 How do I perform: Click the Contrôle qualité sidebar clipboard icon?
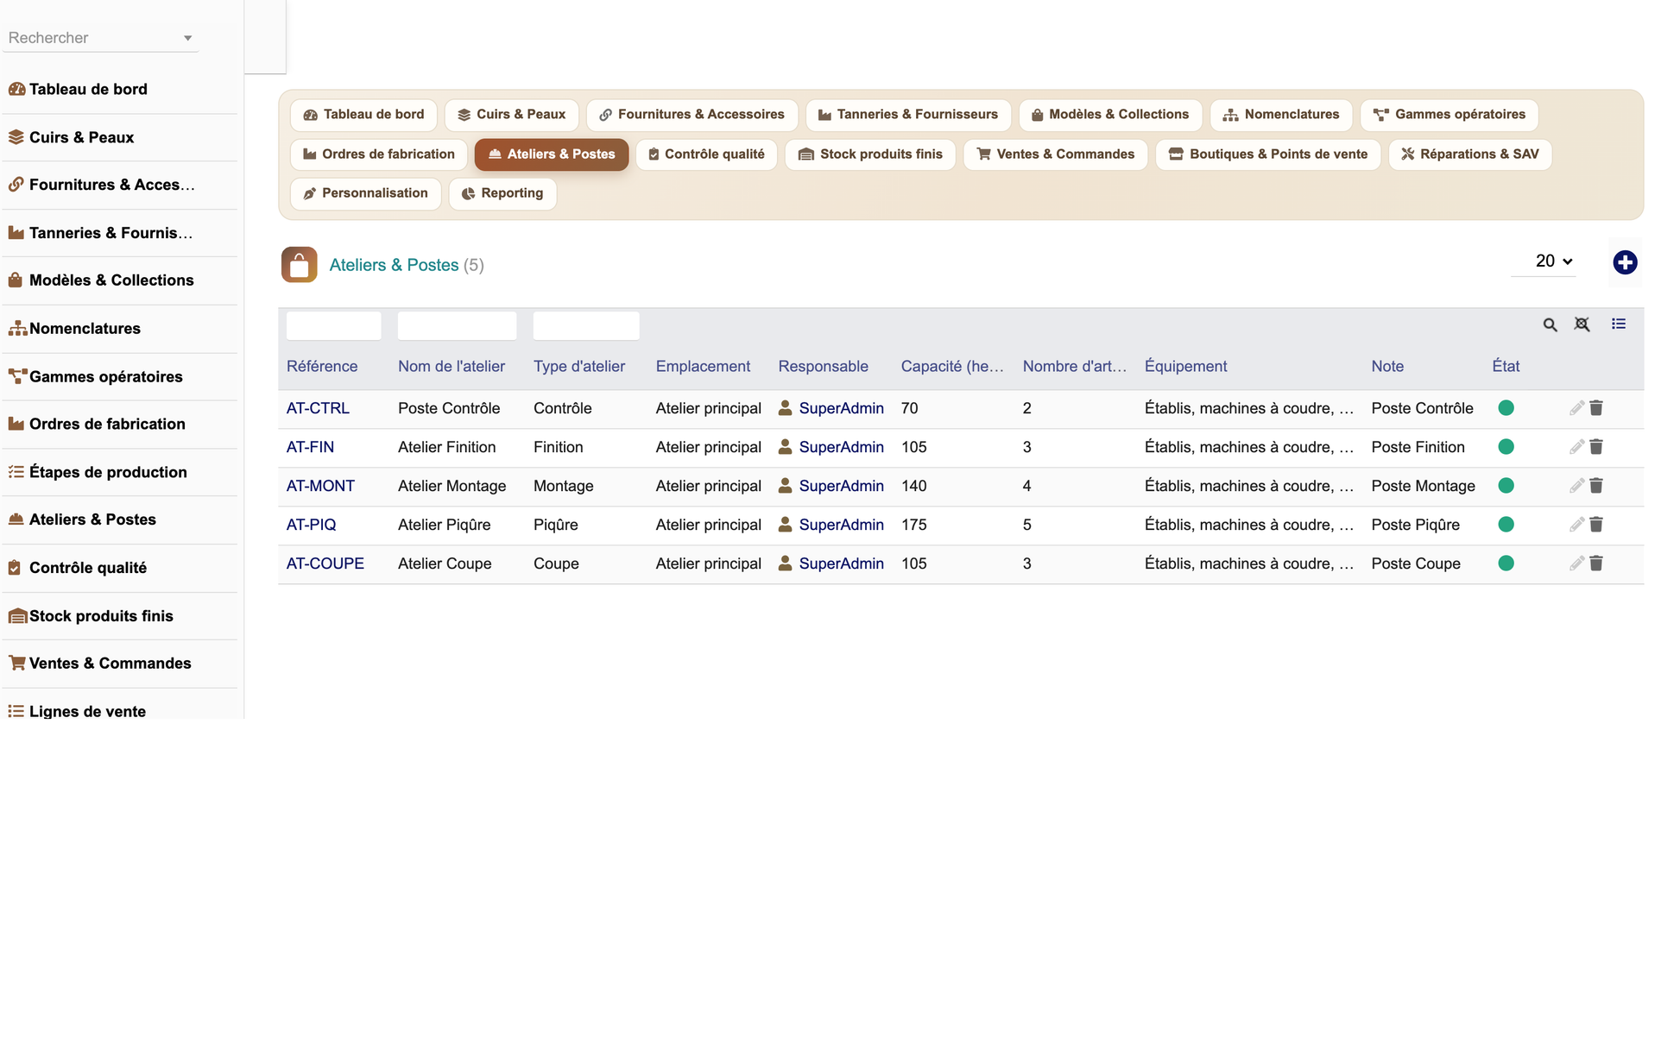[15, 568]
